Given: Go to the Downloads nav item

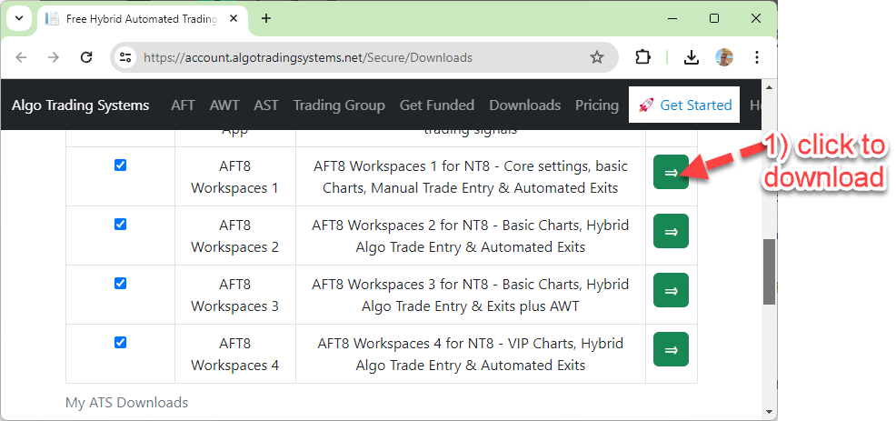Looking at the screenshot, I should click(524, 105).
